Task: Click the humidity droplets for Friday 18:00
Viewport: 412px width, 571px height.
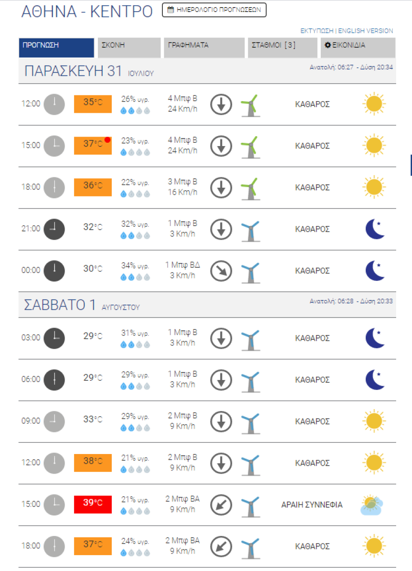Action: coord(135,194)
